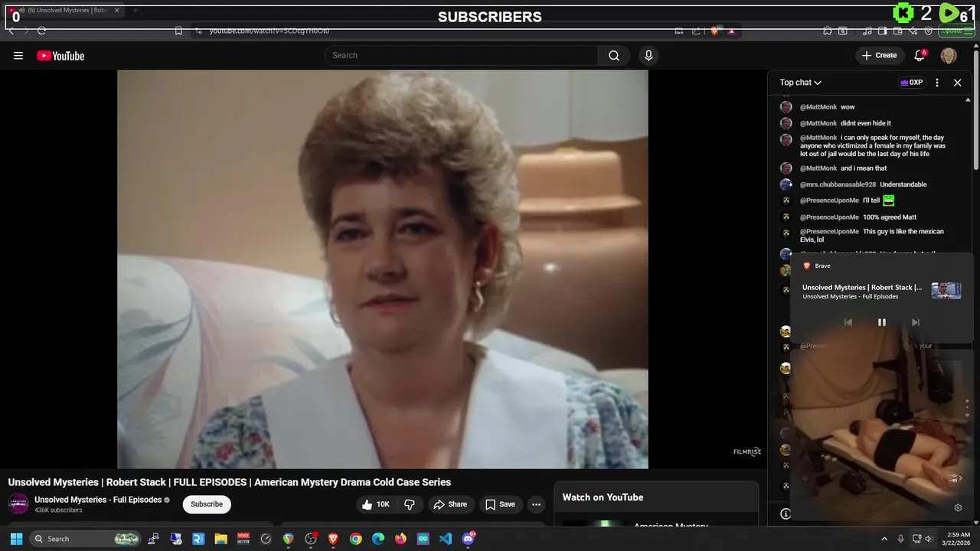Screen dimensions: 980x551
Task: Open Brave browser taskbar icon
Action: pos(333,539)
